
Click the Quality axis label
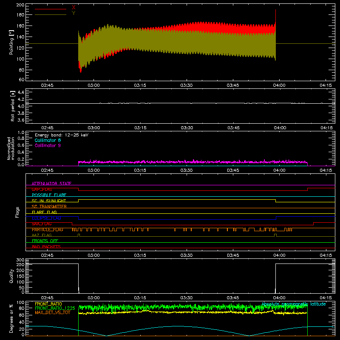[x=11, y=276]
